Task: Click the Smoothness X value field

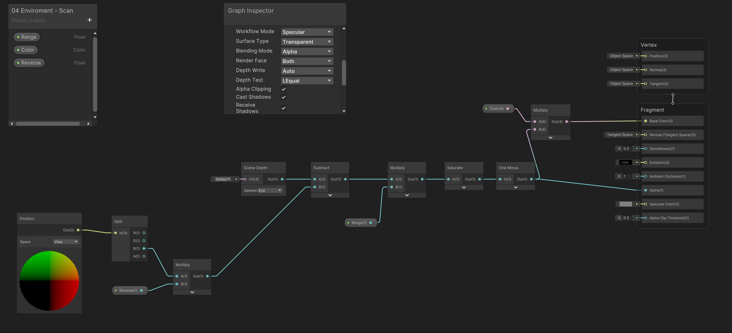Action: (627, 149)
